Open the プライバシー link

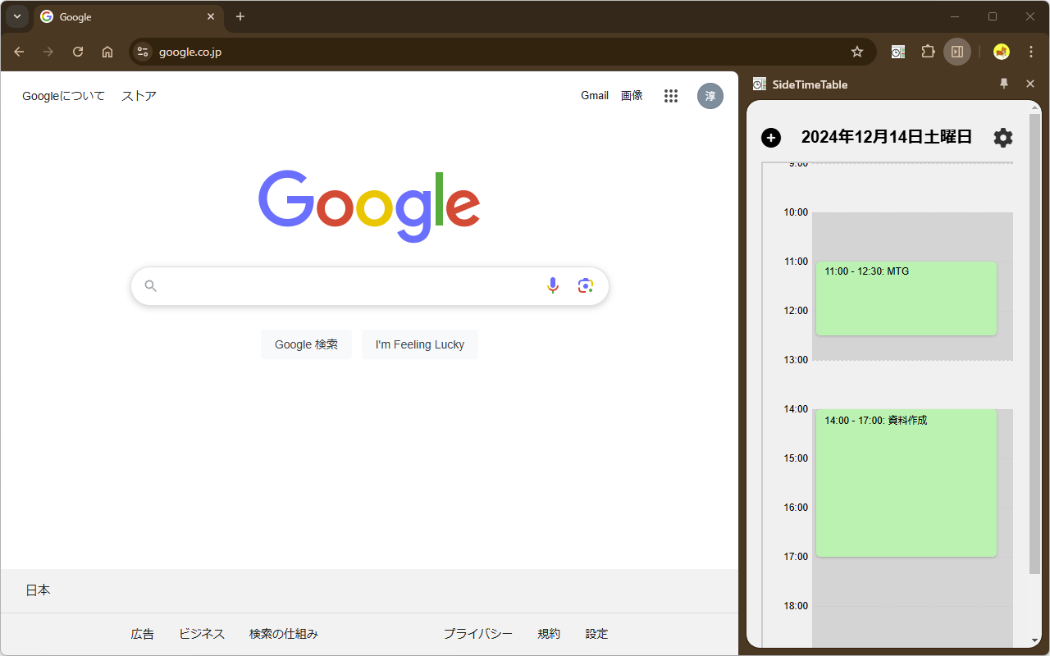[477, 633]
